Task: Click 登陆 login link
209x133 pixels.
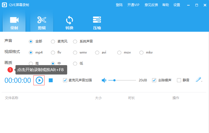Action: click(x=119, y=5)
